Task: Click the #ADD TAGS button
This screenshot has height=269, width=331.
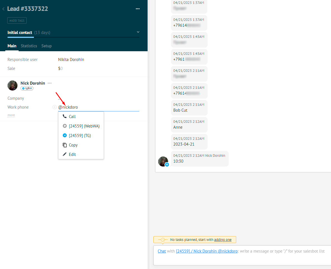Action: pyautogui.click(x=17, y=21)
